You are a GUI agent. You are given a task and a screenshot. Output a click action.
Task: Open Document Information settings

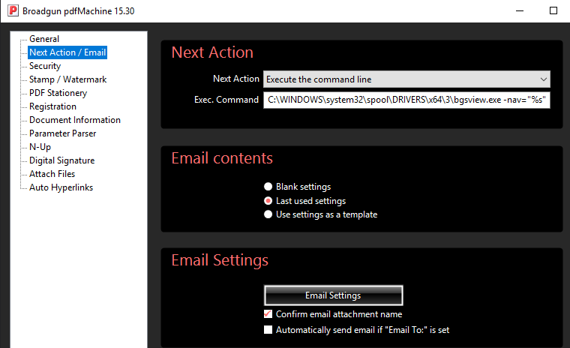[x=74, y=120]
